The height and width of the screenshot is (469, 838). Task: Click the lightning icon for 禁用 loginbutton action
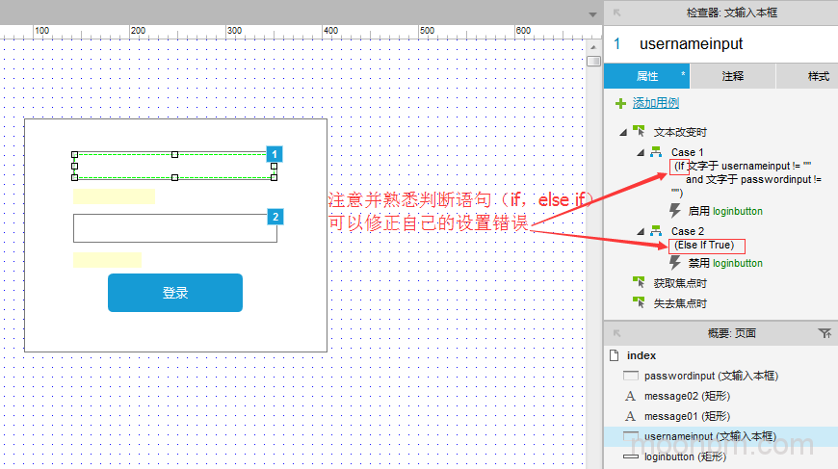(675, 262)
